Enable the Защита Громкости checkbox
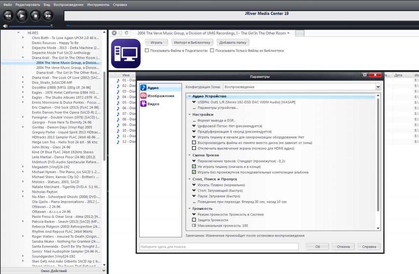419x274 pixels. [x=194, y=220]
